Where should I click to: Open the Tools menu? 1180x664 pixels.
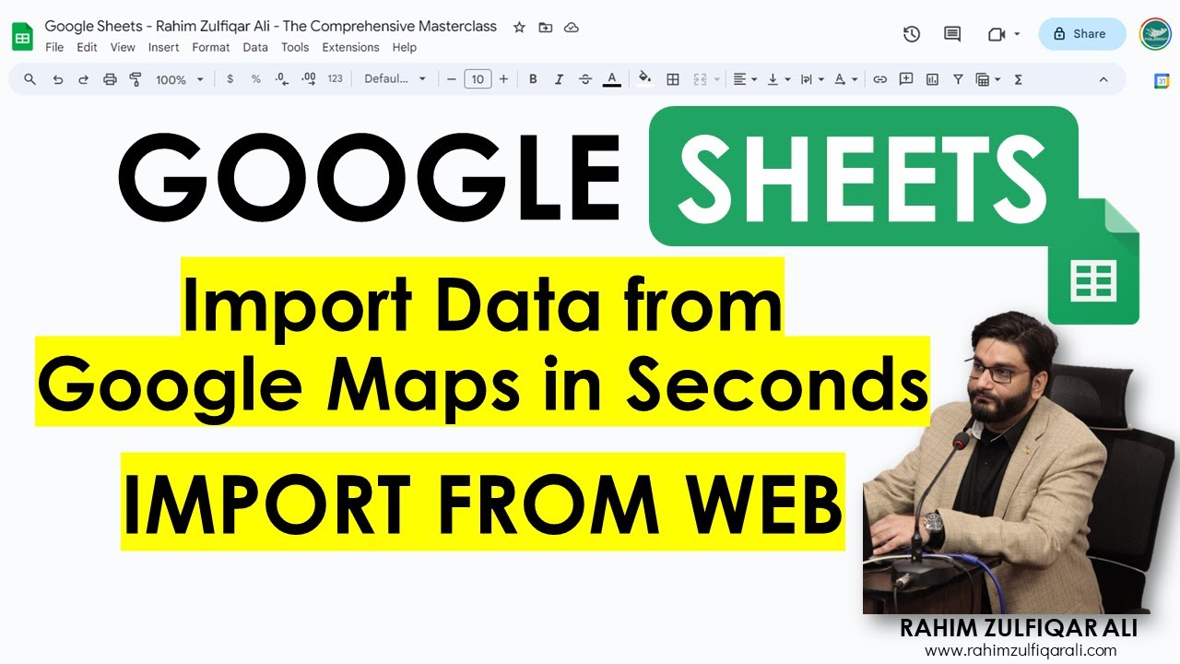coord(295,47)
